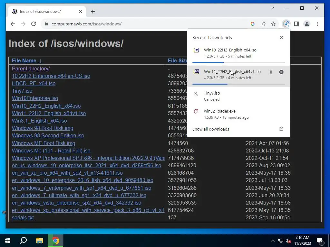Click the Chrome icon in the taskbar
Viewport: 330px width, 247px height.
coord(55,241)
